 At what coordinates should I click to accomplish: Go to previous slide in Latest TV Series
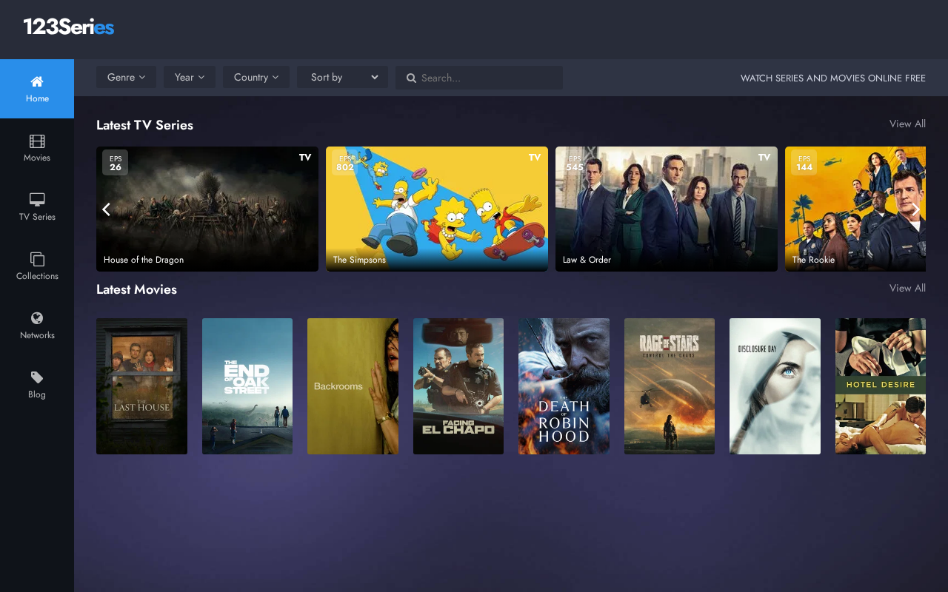click(106, 209)
